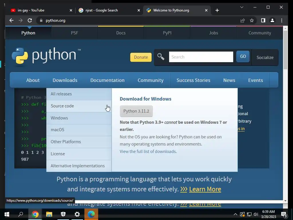Click the volume speaker tray icon
This screenshot has height=220, width=293.
point(256,214)
